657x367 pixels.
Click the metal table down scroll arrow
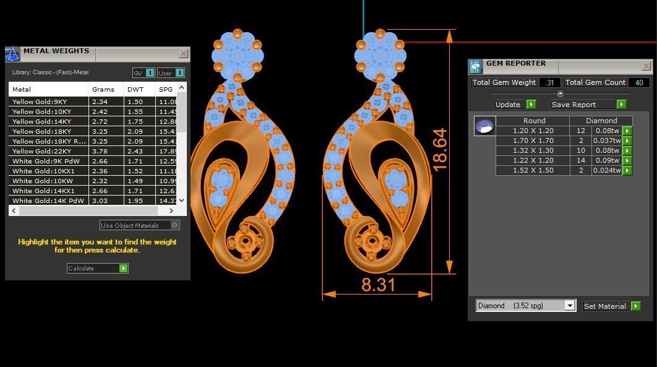coord(181,201)
